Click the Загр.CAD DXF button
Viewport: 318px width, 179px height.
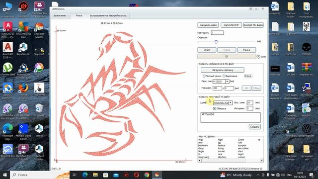pyautogui.click(x=231, y=25)
